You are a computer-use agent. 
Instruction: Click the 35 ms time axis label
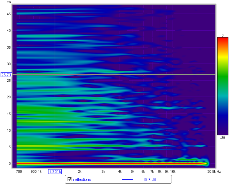(x=9, y=48)
